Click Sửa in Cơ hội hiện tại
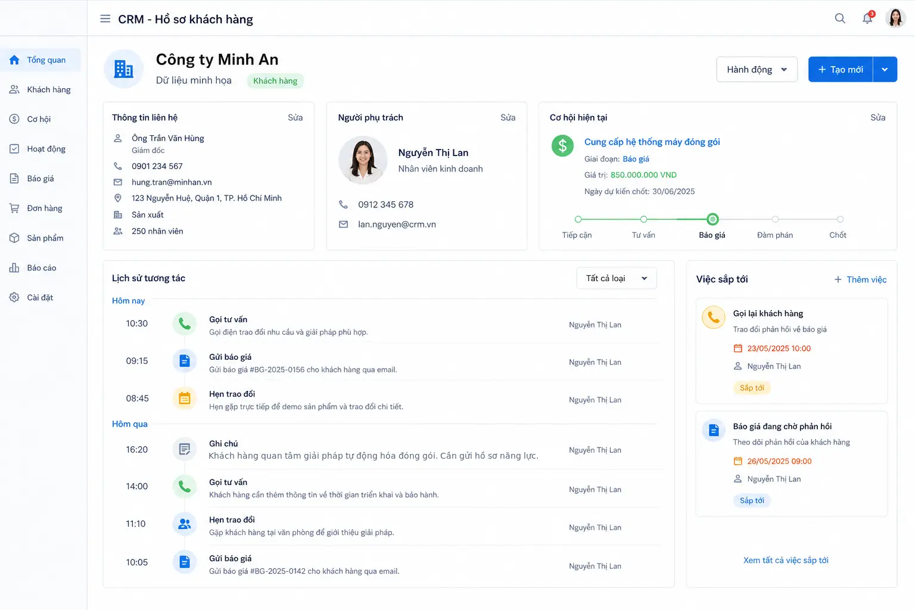The image size is (915, 610). 877,118
